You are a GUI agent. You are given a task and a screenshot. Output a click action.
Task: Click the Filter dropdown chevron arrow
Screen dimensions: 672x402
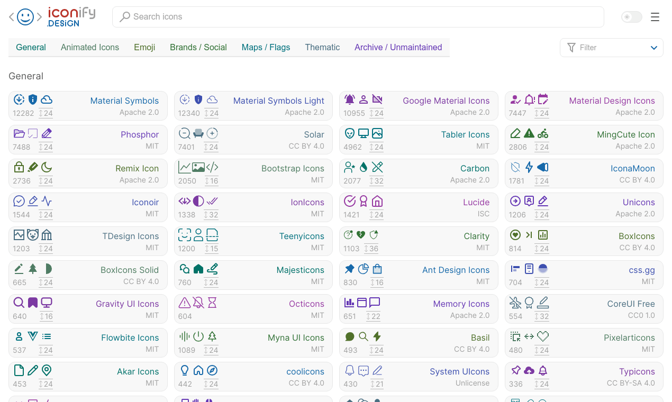click(654, 48)
